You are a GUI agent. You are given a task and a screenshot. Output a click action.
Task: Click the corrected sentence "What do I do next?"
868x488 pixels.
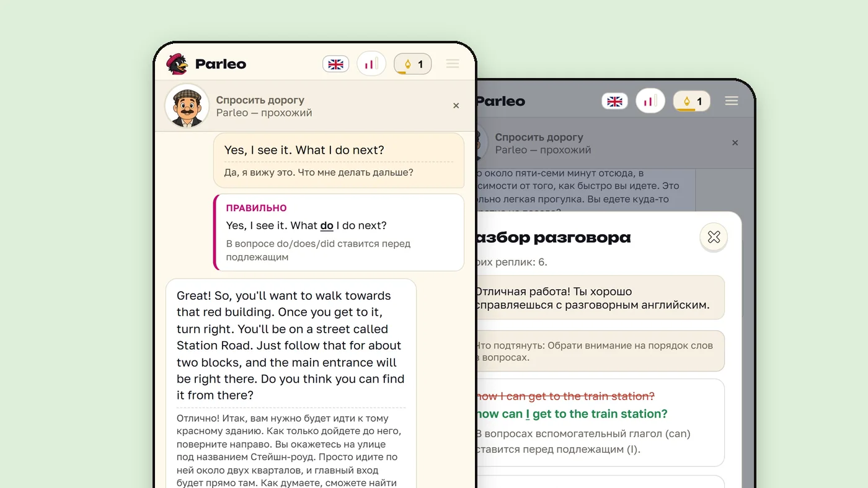[x=306, y=225]
